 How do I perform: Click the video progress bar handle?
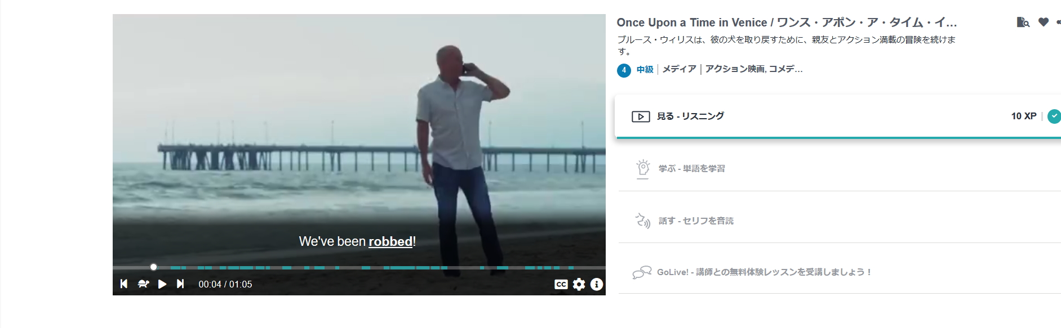[153, 267]
